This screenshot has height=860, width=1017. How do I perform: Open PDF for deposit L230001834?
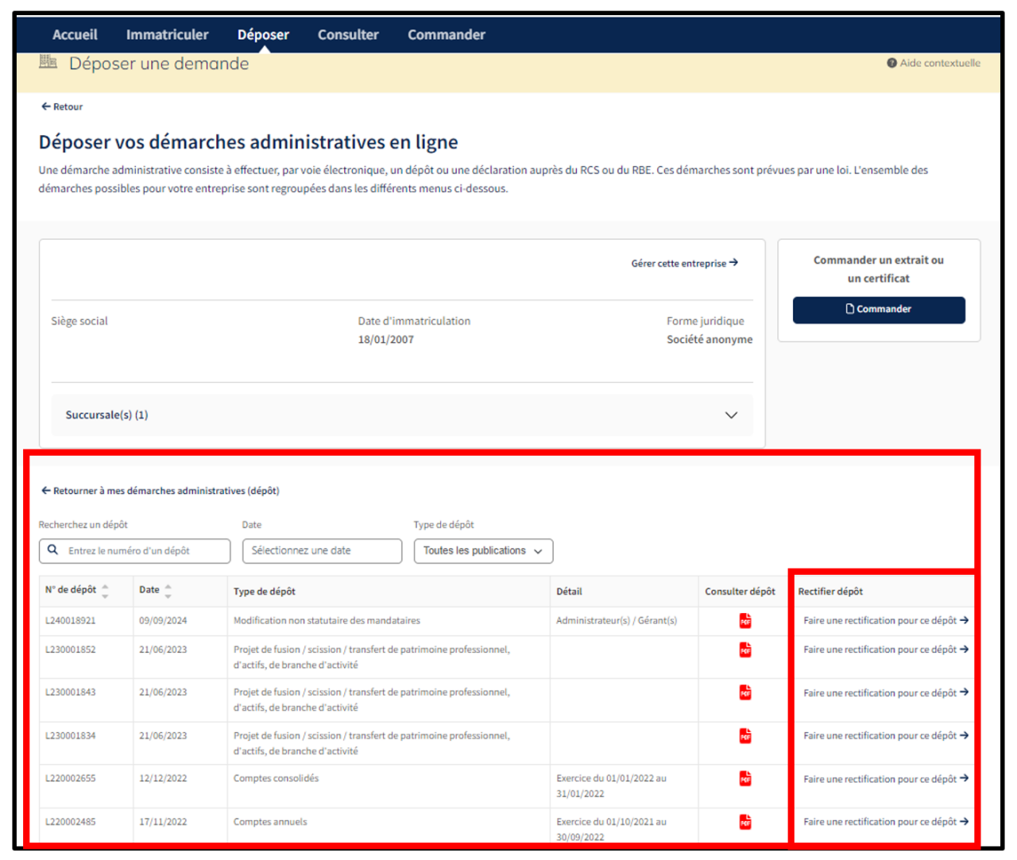(744, 736)
